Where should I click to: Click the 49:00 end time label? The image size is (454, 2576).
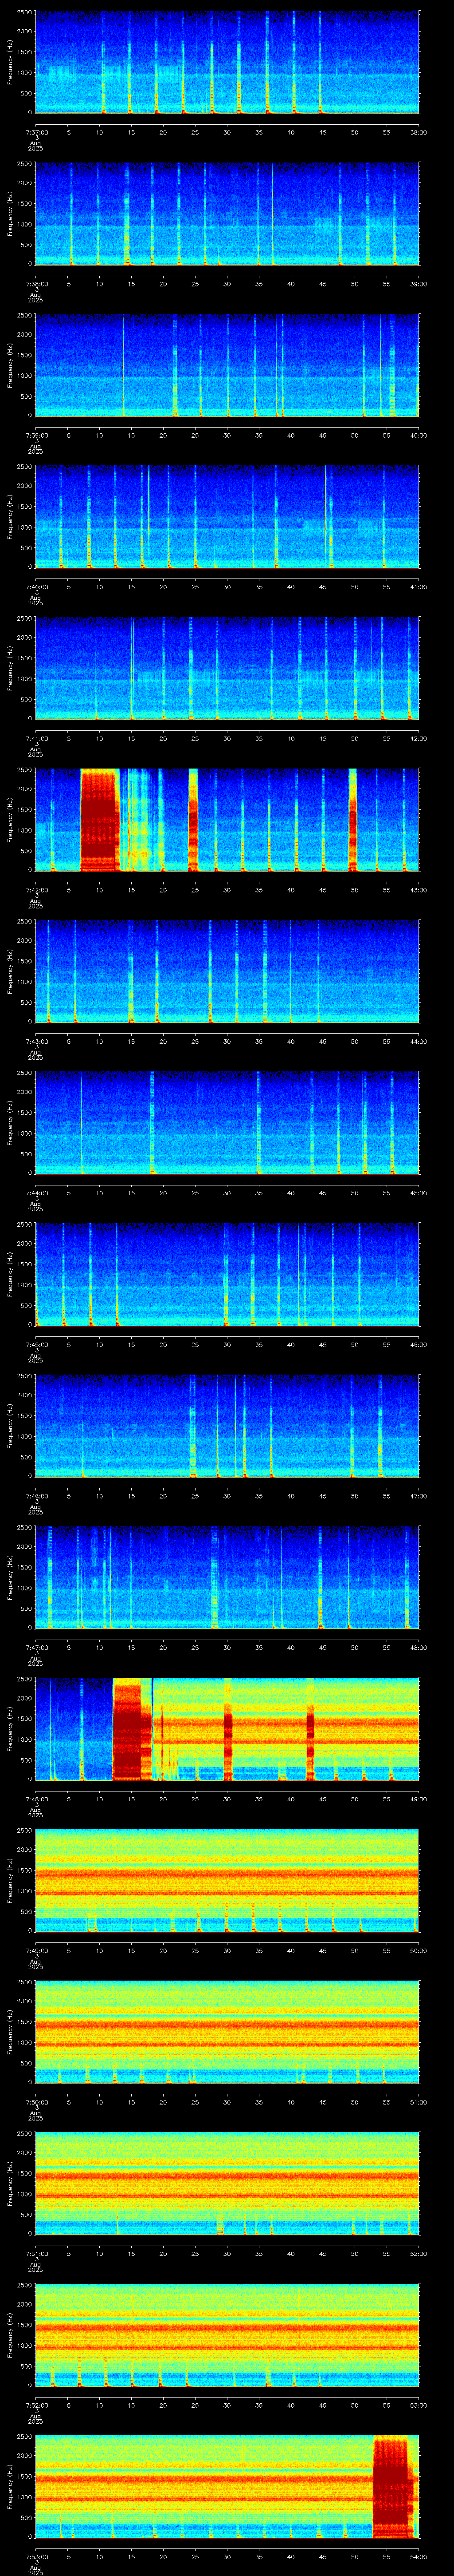(419, 1799)
